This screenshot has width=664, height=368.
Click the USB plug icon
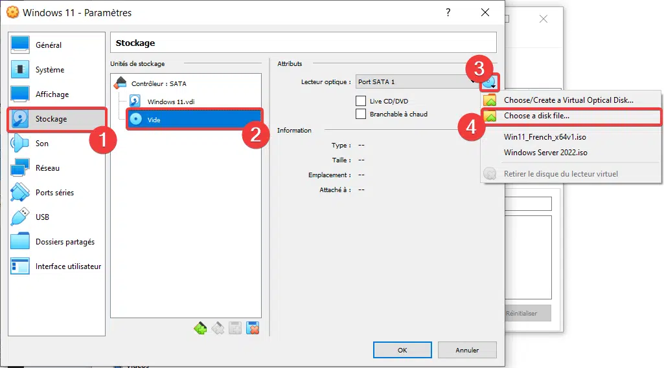[x=20, y=217]
